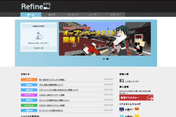Click the blue skin avatar in kill log

(121, 110)
